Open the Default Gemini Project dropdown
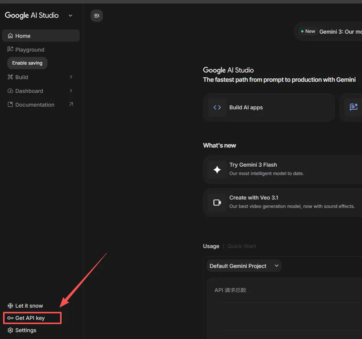Image resolution: width=362 pixels, height=339 pixels. 244,266
